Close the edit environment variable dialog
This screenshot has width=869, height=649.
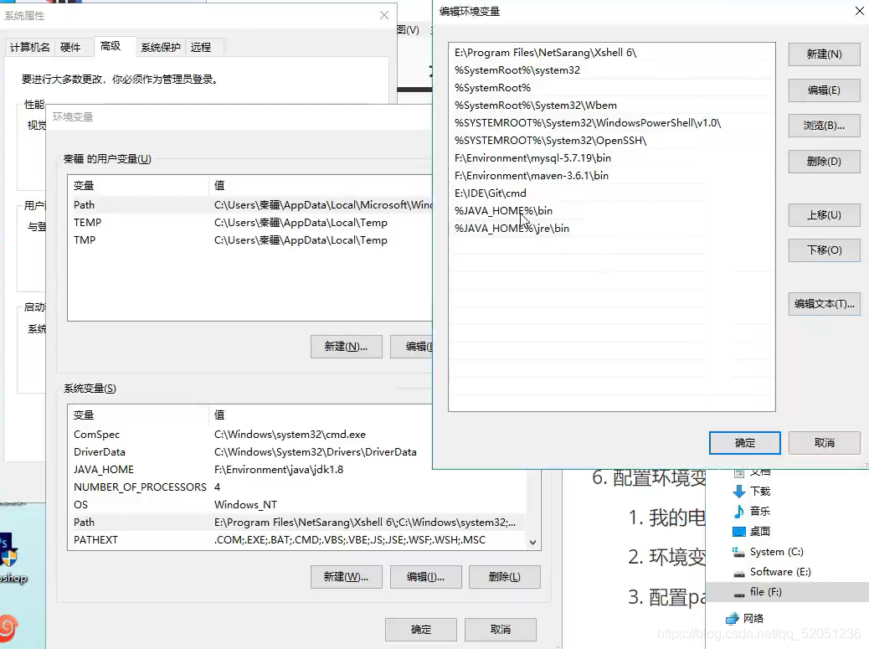tap(860, 11)
